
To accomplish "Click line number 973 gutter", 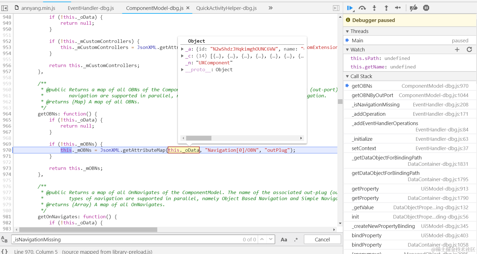I will (x=7, y=168).
